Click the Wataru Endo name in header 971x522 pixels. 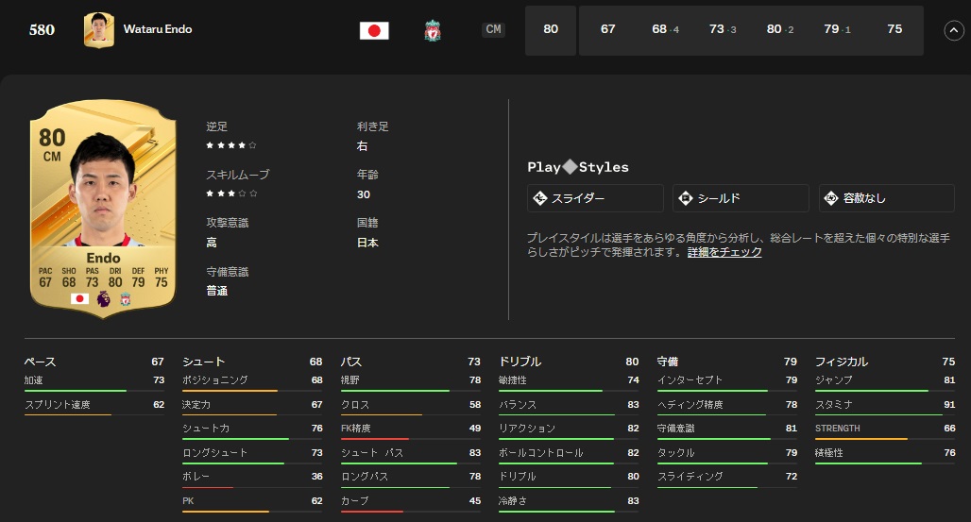(x=158, y=29)
